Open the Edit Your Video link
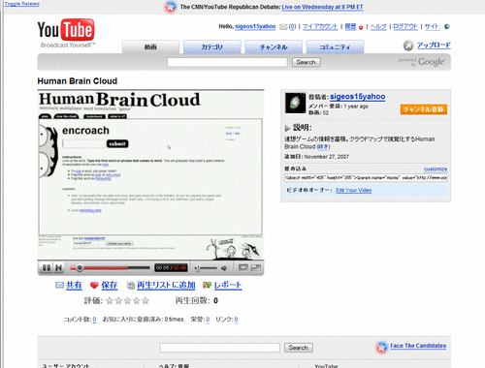The image size is (485, 368). (354, 190)
